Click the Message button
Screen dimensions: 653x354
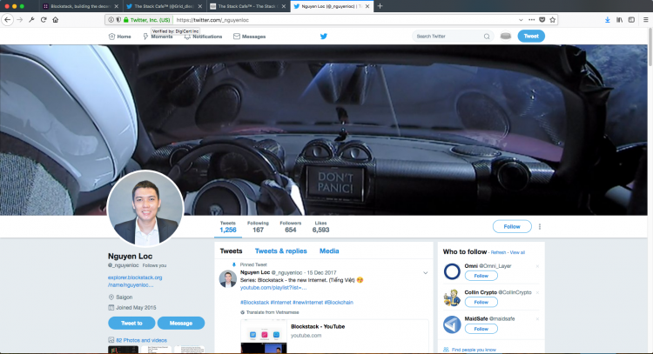(x=181, y=324)
